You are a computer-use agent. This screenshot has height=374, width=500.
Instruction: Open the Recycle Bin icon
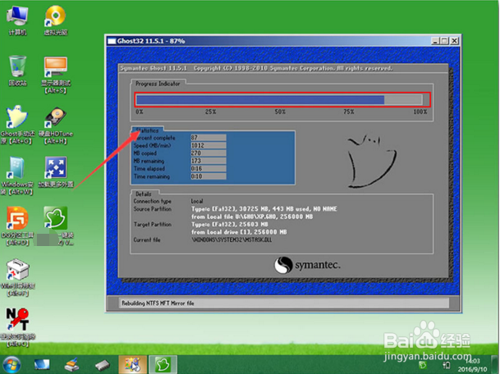17,71
